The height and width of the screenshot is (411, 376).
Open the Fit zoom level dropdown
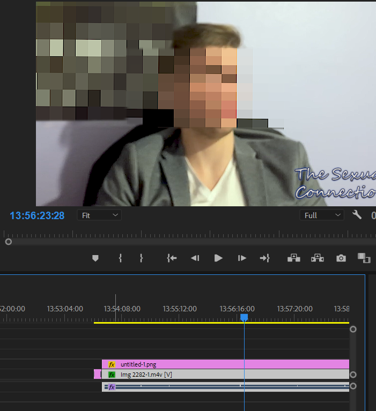tap(99, 215)
